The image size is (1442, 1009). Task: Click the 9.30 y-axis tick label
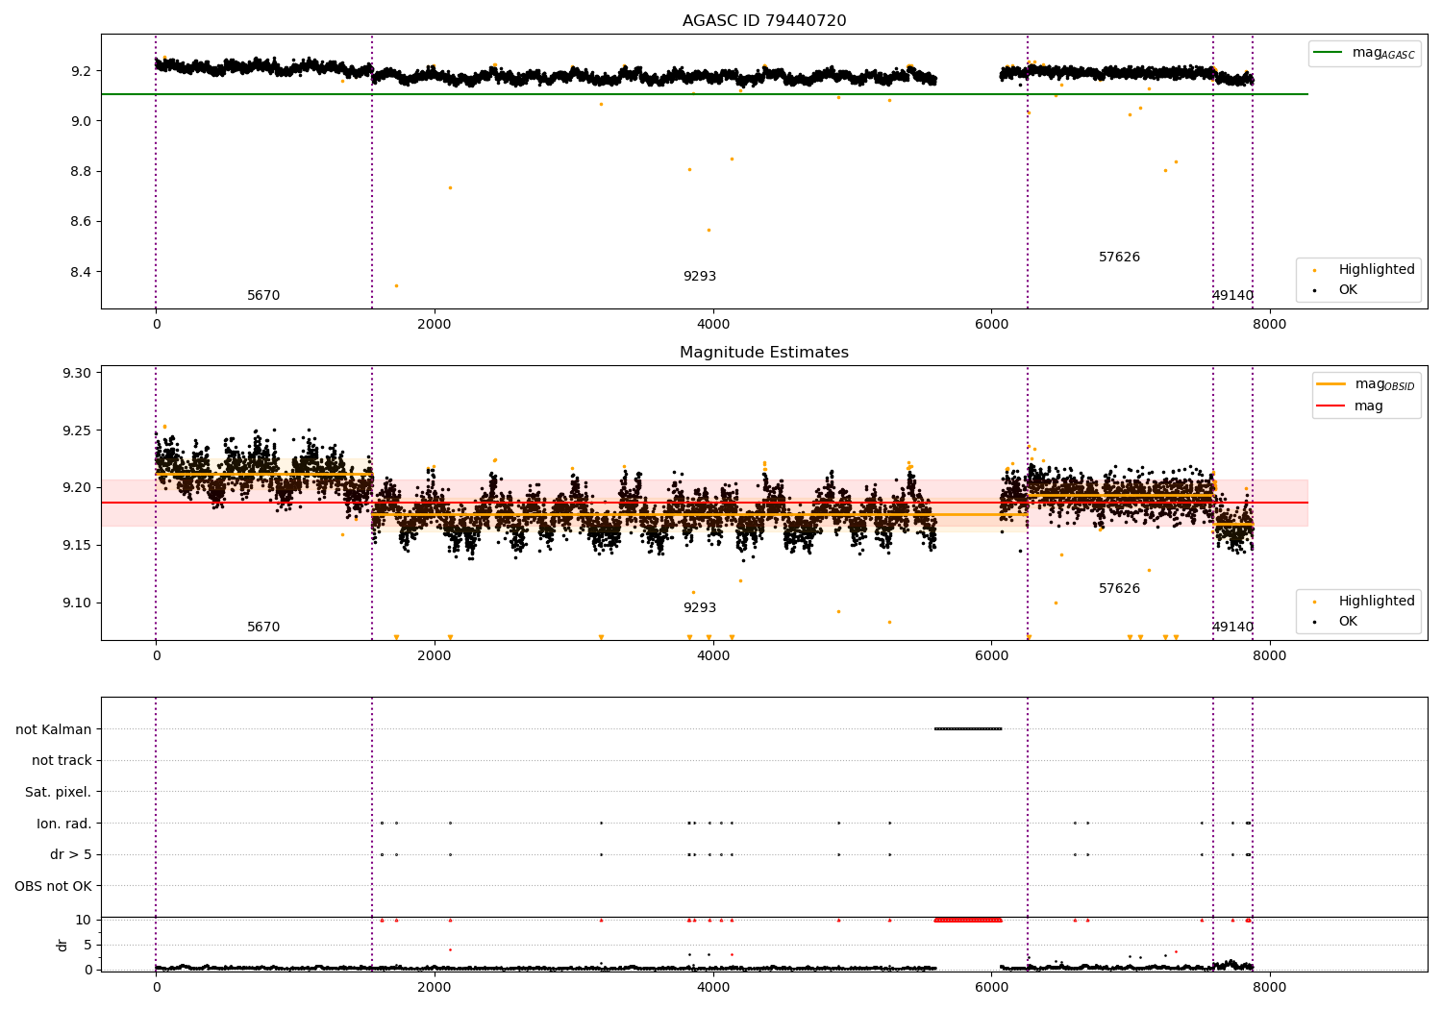(x=77, y=373)
